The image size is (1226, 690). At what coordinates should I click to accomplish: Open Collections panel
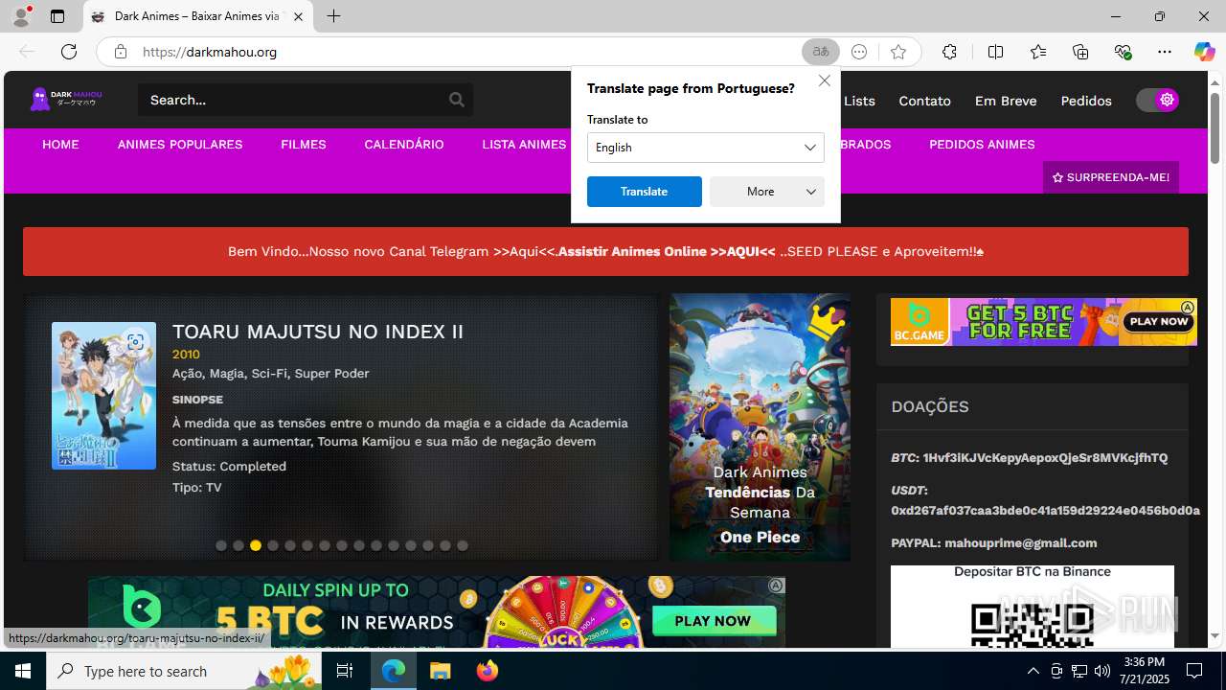click(1080, 52)
